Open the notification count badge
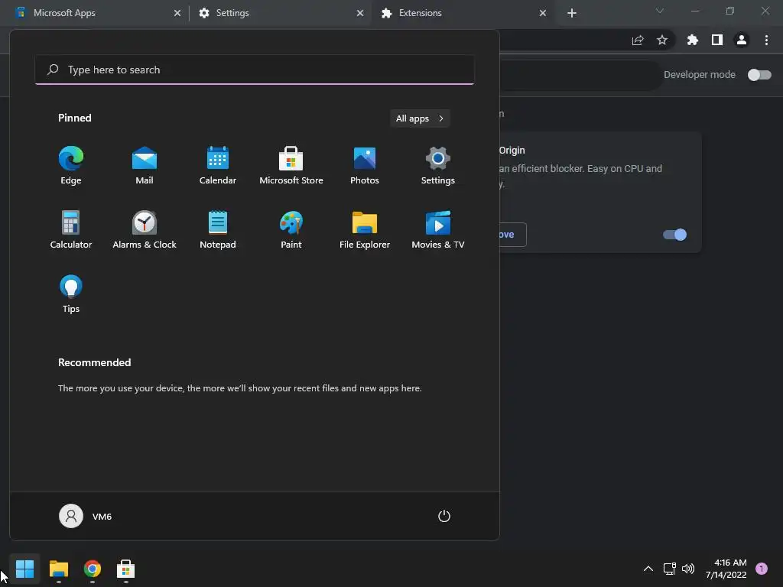783x587 pixels. click(x=762, y=569)
